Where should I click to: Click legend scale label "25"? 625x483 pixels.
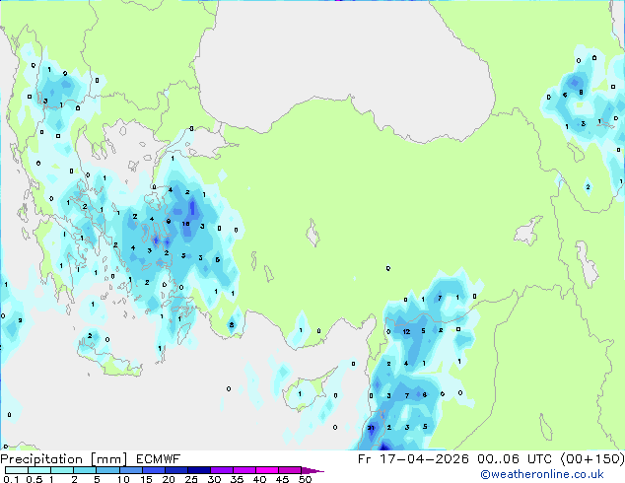pyautogui.click(x=191, y=479)
